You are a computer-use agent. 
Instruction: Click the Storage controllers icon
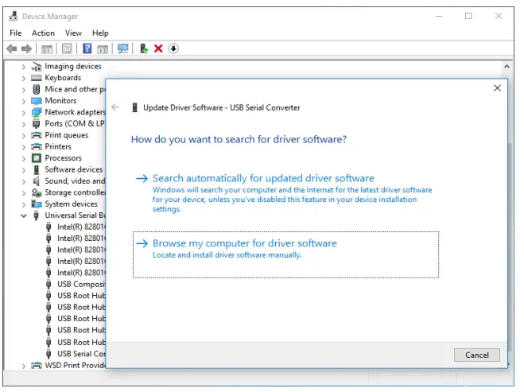point(37,192)
